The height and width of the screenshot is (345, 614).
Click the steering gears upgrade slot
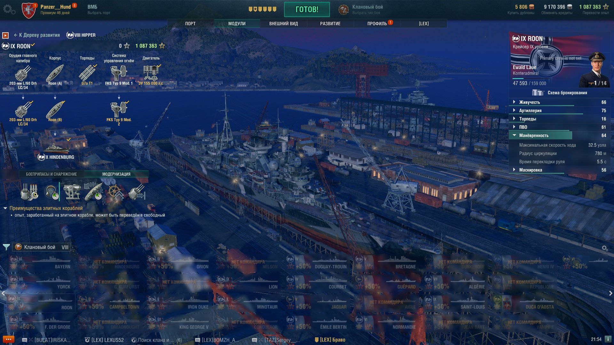(116, 191)
